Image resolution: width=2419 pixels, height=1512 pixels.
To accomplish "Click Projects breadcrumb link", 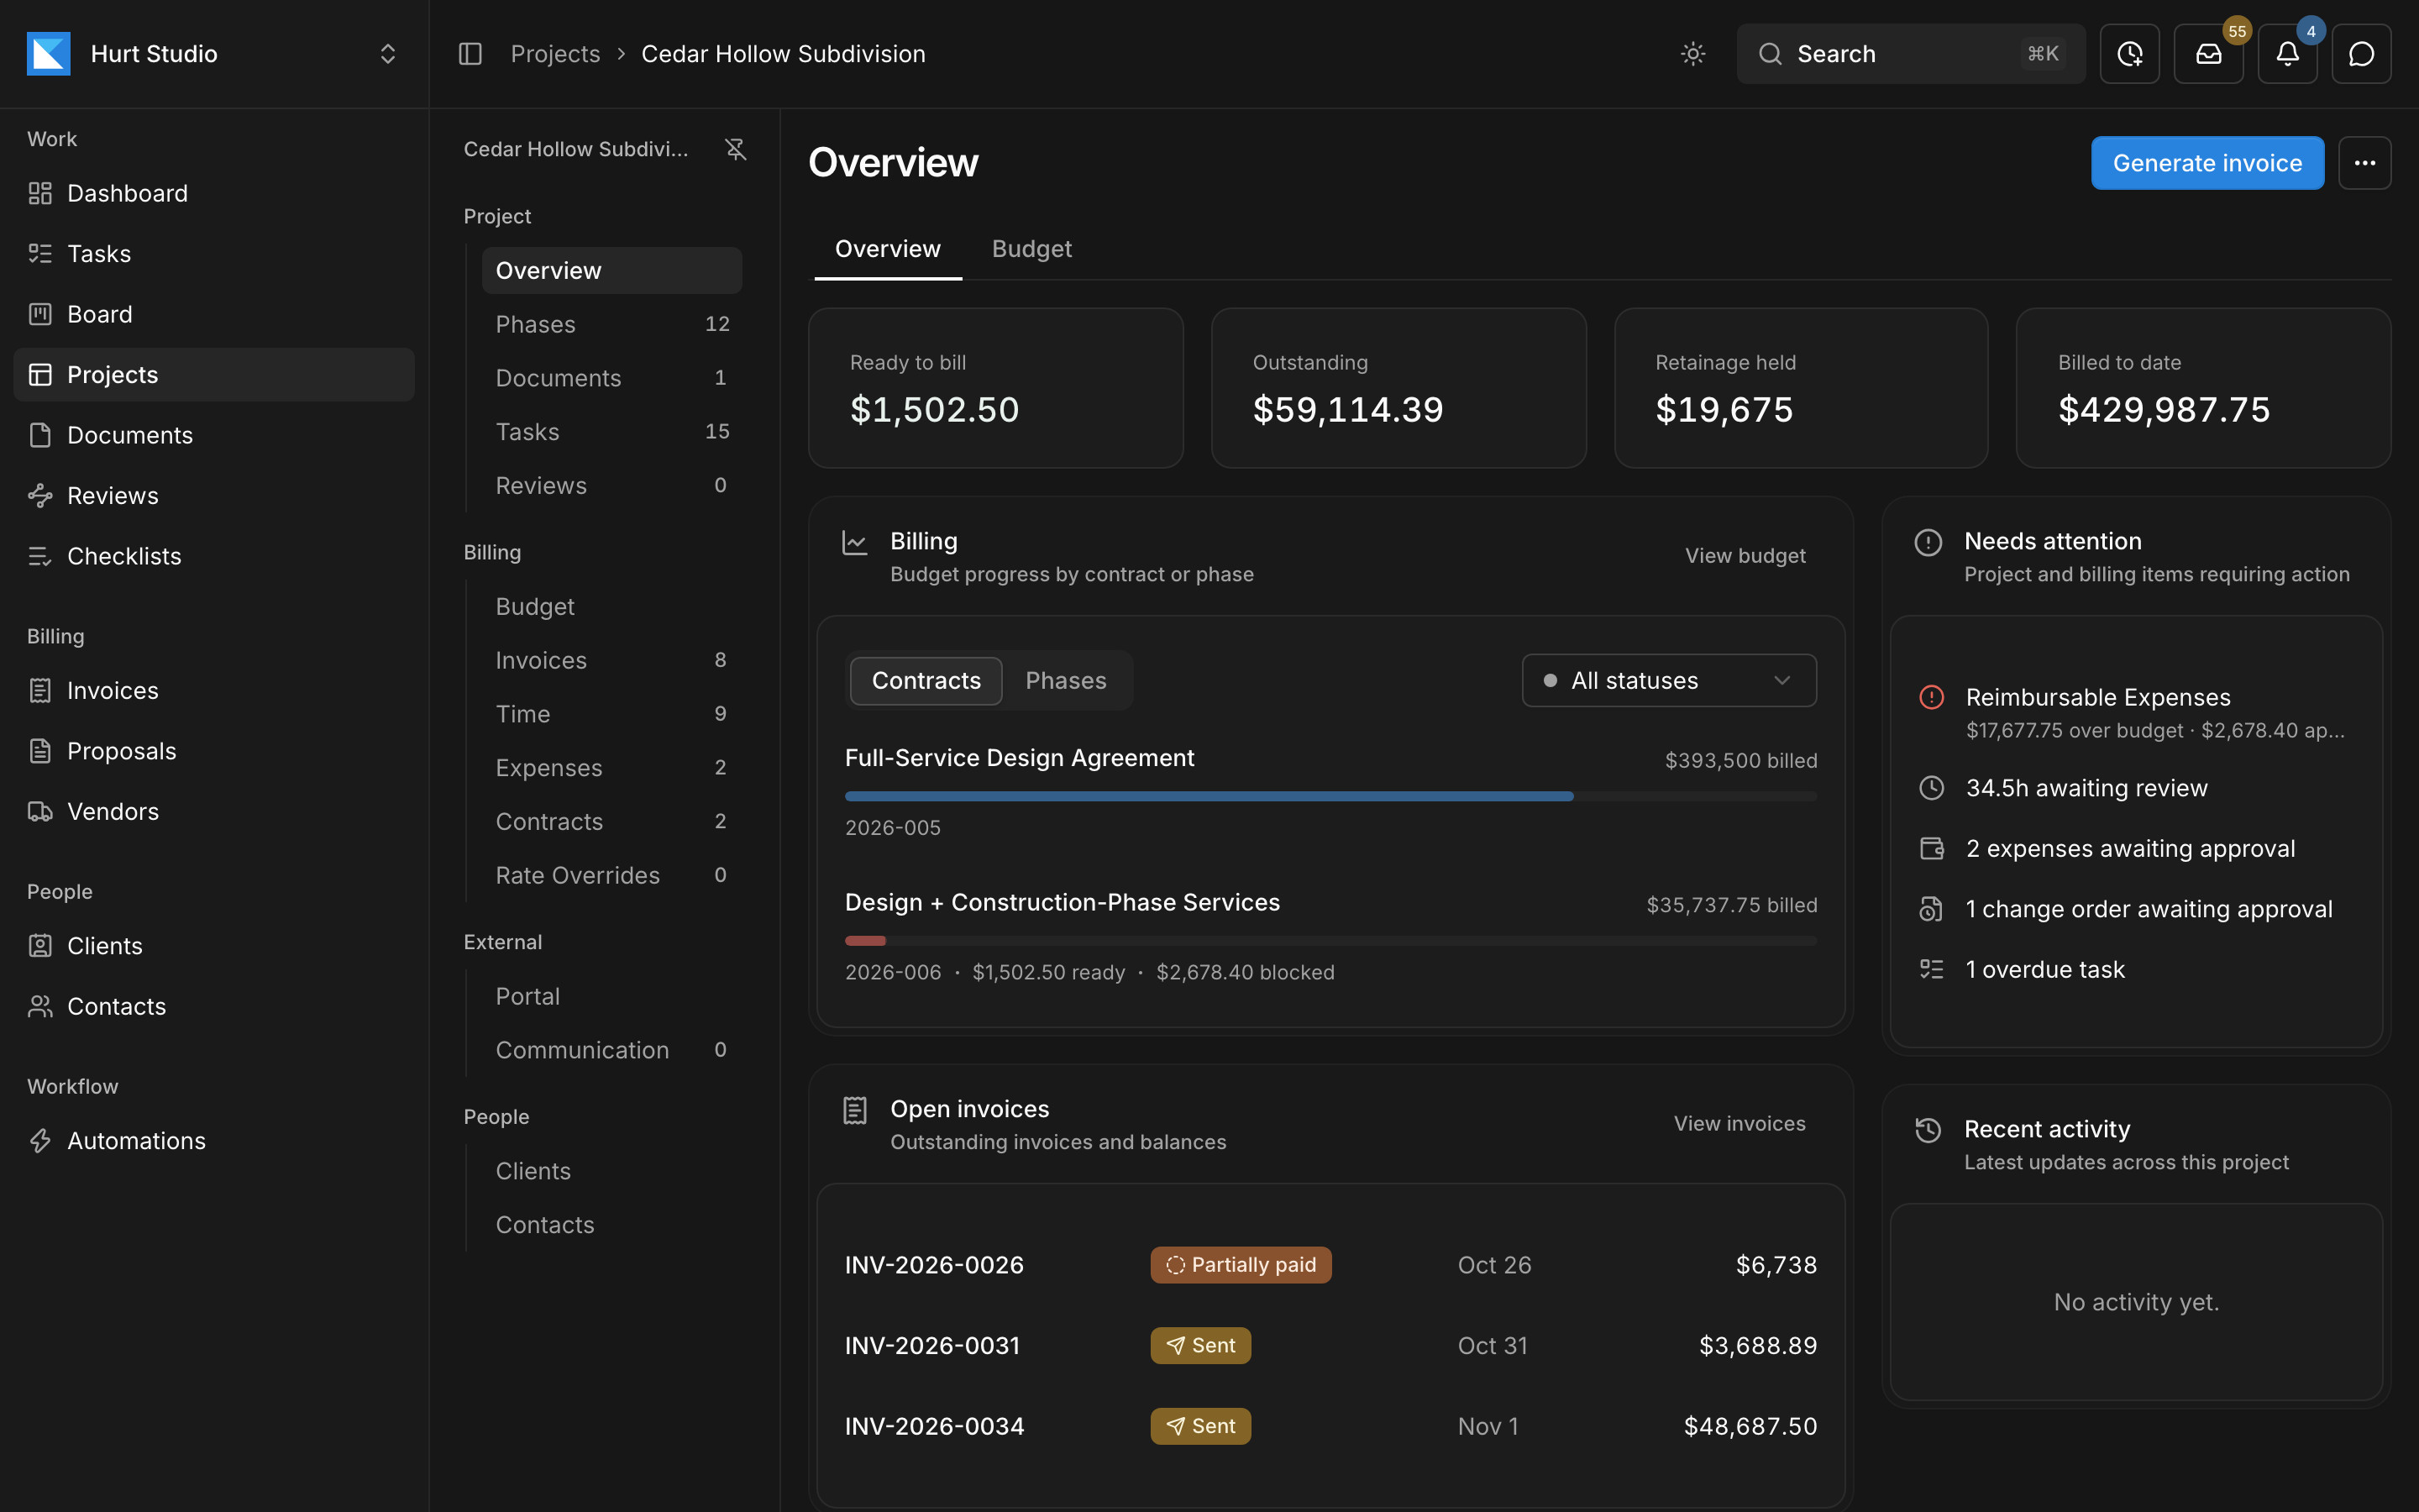I will pyautogui.click(x=554, y=54).
